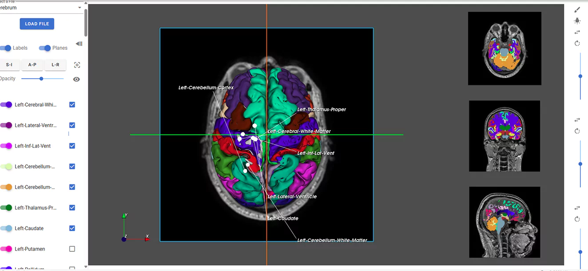
Task: Disable the Planes toggle
Action: pos(45,48)
